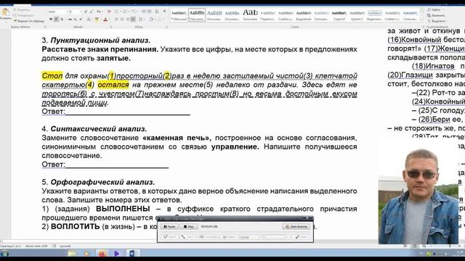Click Find (Найти) magnifier in Editing group
The image size is (465, 261).
[x=434, y=9]
